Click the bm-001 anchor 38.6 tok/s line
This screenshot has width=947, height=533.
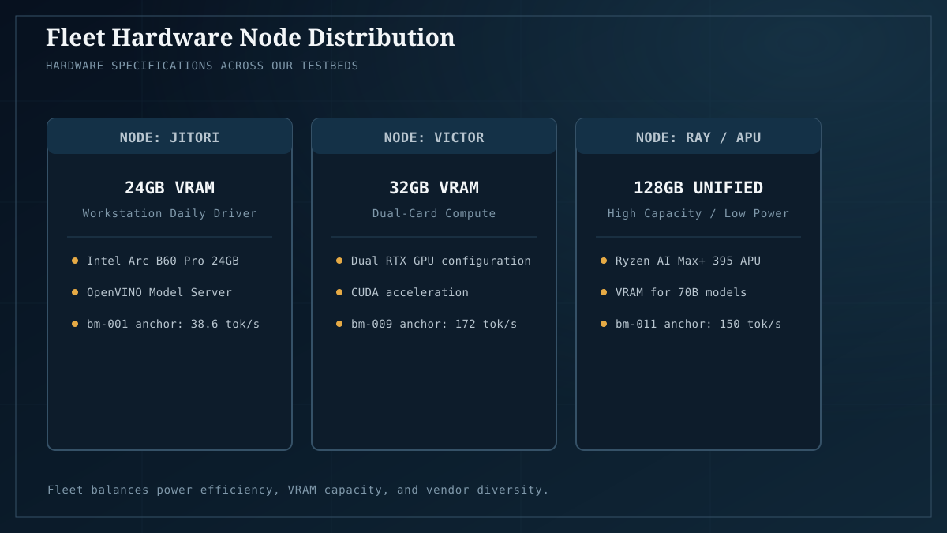(173, 324)
